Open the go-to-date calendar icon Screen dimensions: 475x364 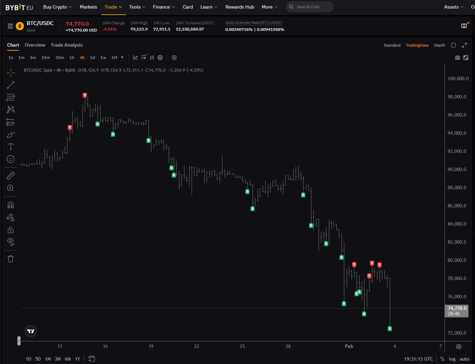[x=92, y=359]
